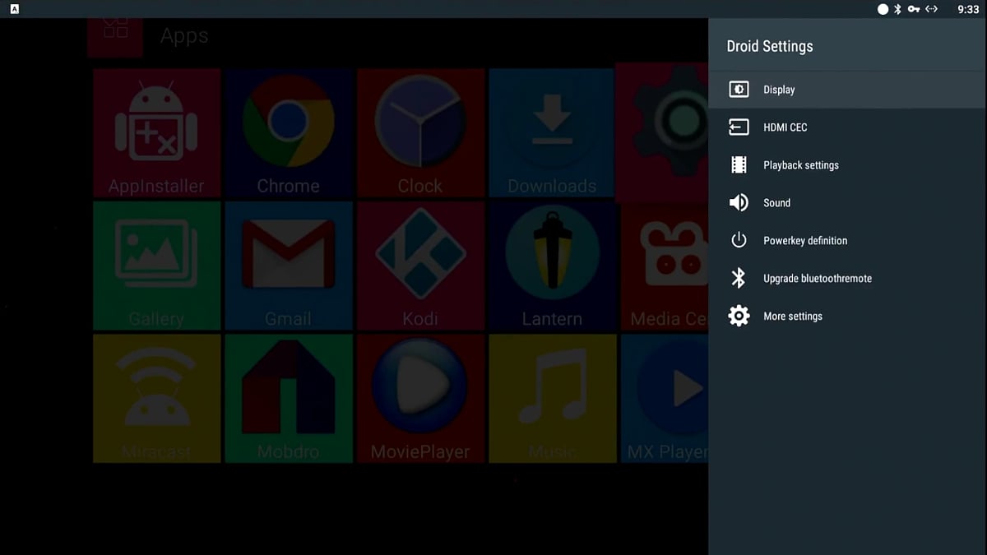Click the white circle status icon
The image size is (987, 555).
click(883, 9)
